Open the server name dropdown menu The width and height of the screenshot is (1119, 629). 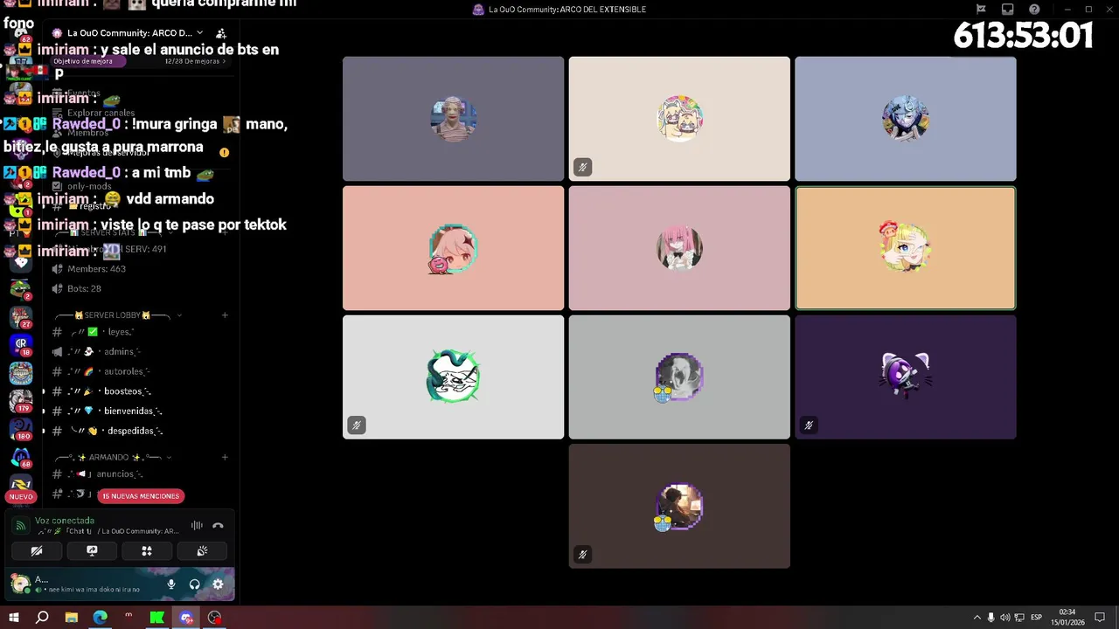[x=131, y=33]
